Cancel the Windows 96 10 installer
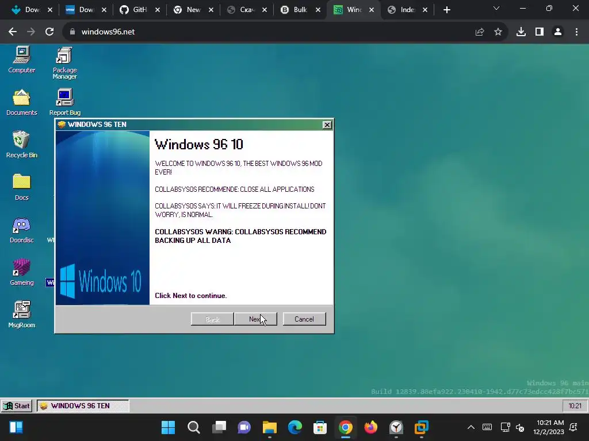 304,319
